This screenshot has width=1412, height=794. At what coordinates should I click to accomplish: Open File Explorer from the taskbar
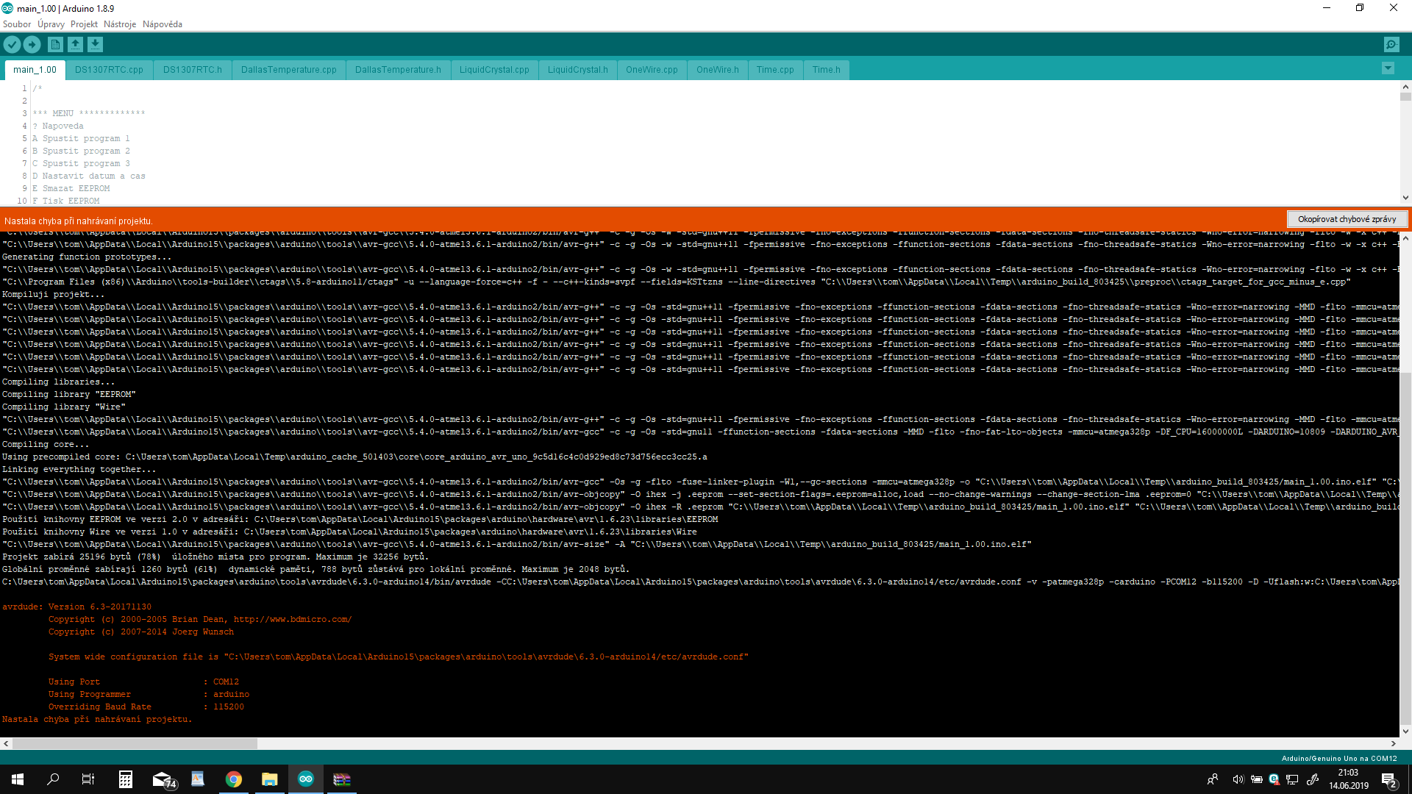pos(270,779)
